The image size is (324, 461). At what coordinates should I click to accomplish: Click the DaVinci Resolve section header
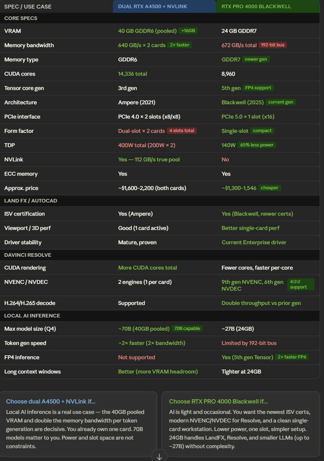tap(28, 255)
